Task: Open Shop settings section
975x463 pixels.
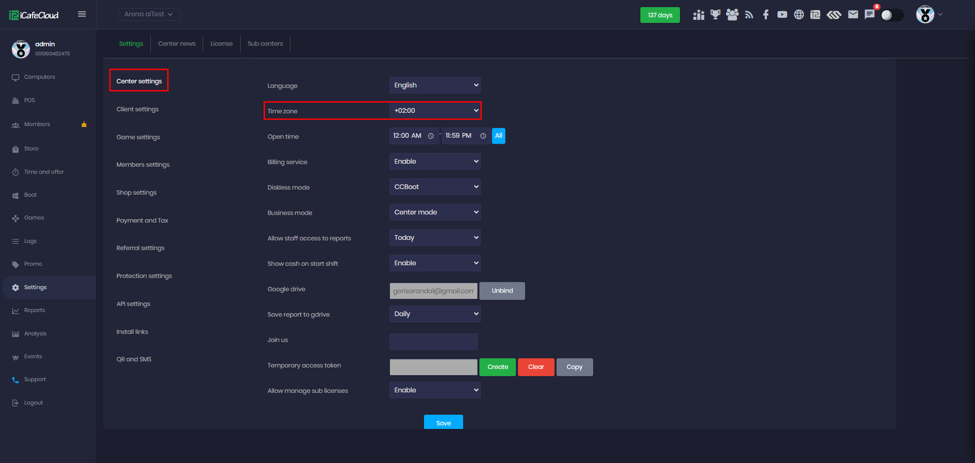Action: [x=137, y=193]
